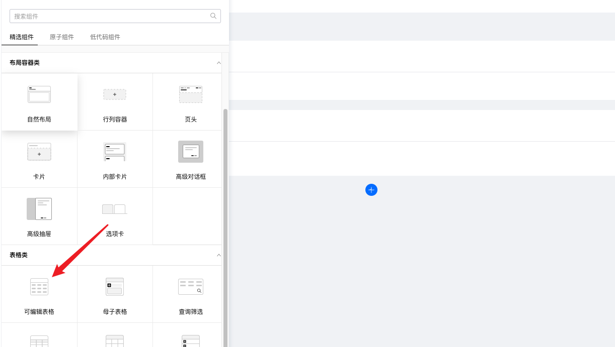Click the 选项卡 label

(115, 234)
